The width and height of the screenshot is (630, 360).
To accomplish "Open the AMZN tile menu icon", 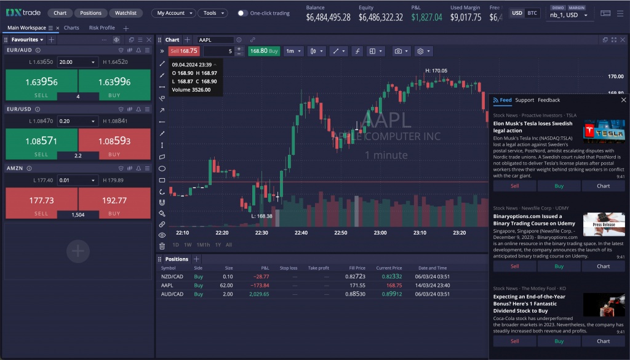I will tap(148, 168).
